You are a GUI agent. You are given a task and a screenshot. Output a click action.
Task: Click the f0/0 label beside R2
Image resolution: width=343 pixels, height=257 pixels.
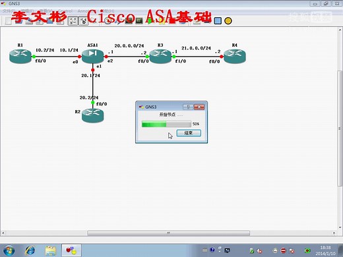coord(102,103)
